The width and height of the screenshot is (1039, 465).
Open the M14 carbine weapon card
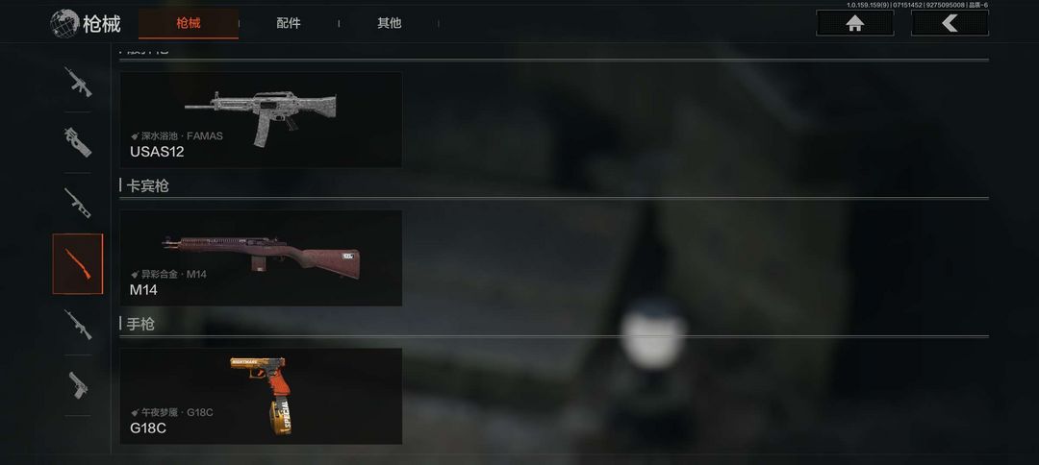point(261,258)
